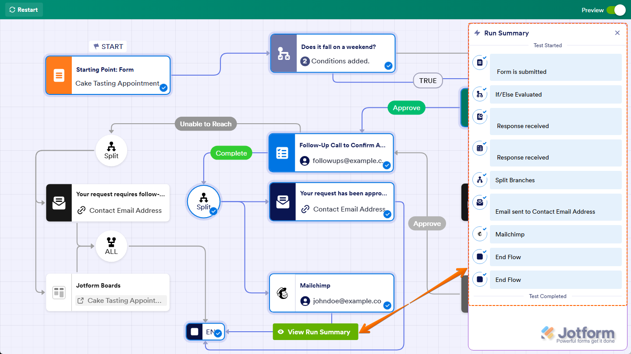Close the Run Summary panel
The width and height of the screenshot is (631, 354).
click(x=617, y=32)
